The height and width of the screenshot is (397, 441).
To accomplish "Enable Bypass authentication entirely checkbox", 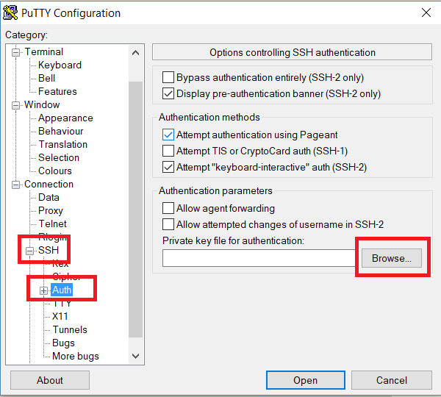I will (168, 77).
